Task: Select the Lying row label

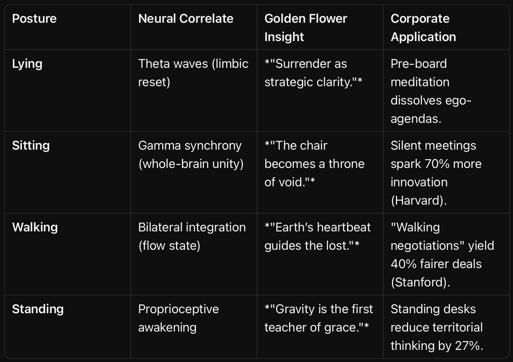Action: click(x=27, y=64)
